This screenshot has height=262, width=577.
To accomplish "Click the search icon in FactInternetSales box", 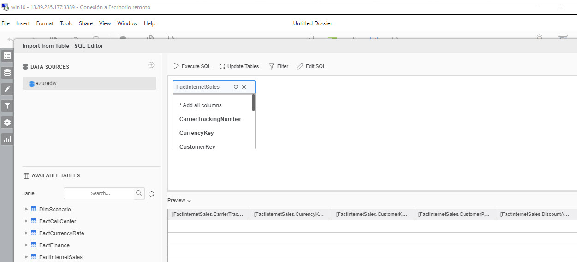I will pyautogui.click(x=236, y=87).
